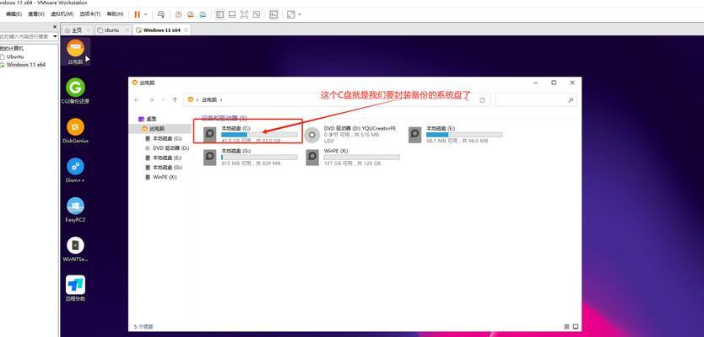
Task: Launch the Dism++ desktop icon
Action: 75,170
